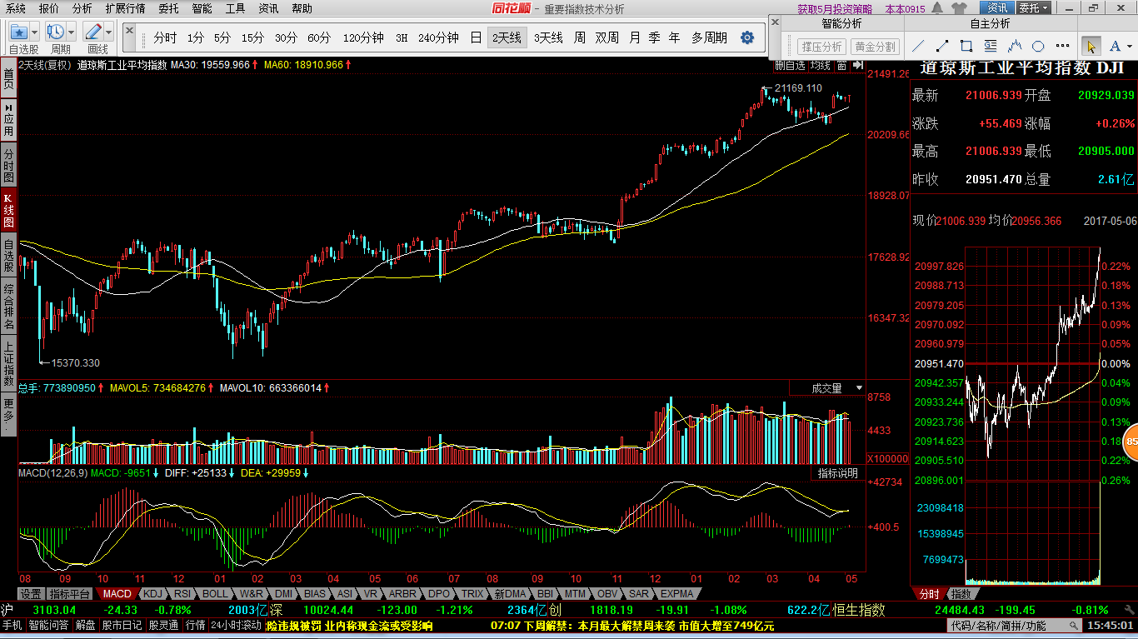Viewport: 1138px width, 639px height.
Task: Expand the 自选股 dropdown arrow
Action: 34,32
